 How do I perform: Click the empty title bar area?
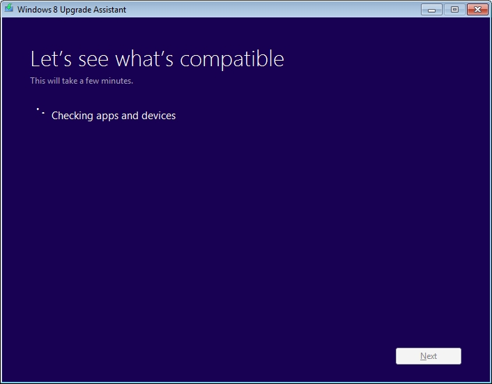279,9
